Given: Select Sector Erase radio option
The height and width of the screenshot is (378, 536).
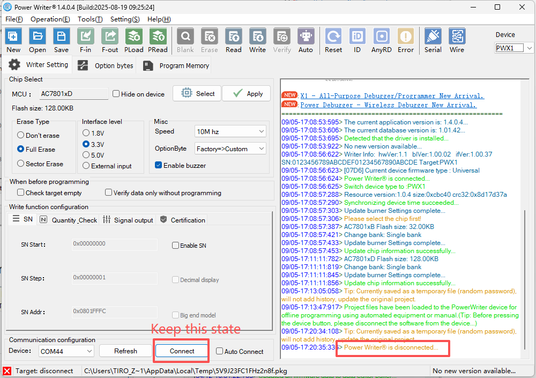Looking at the screenshot, I should pyautogui.click(x=20, y=164).
